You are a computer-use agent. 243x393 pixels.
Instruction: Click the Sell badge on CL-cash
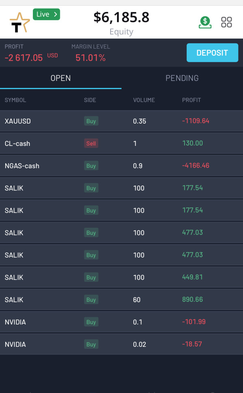click(91, 143)
